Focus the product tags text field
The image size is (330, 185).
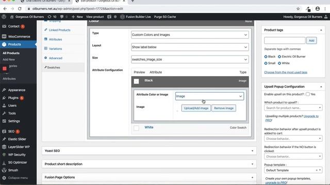(x=285, y=41)
